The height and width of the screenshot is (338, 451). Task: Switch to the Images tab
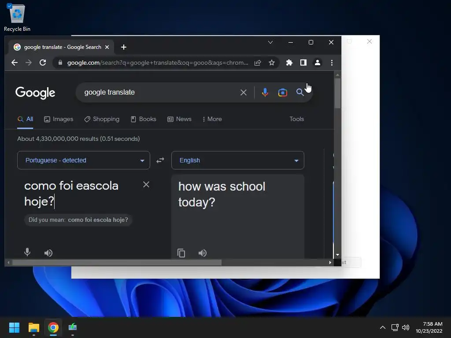[x=59, y=119]
